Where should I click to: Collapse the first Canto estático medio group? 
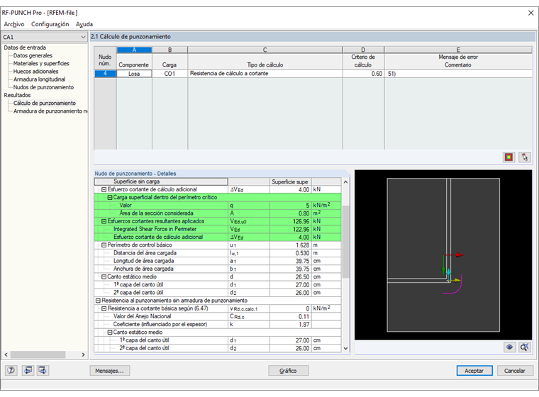104,276
